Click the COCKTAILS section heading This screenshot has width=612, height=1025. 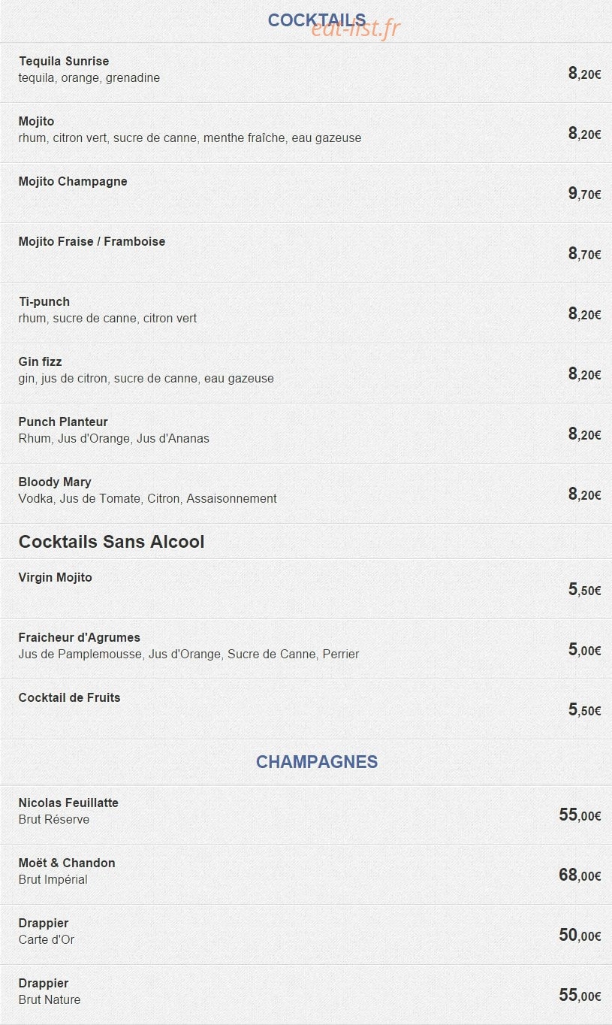click(x=316, y=20)
